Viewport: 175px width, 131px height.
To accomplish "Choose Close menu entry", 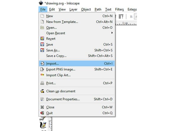I will pyautogui.click(x=77, y=107).
